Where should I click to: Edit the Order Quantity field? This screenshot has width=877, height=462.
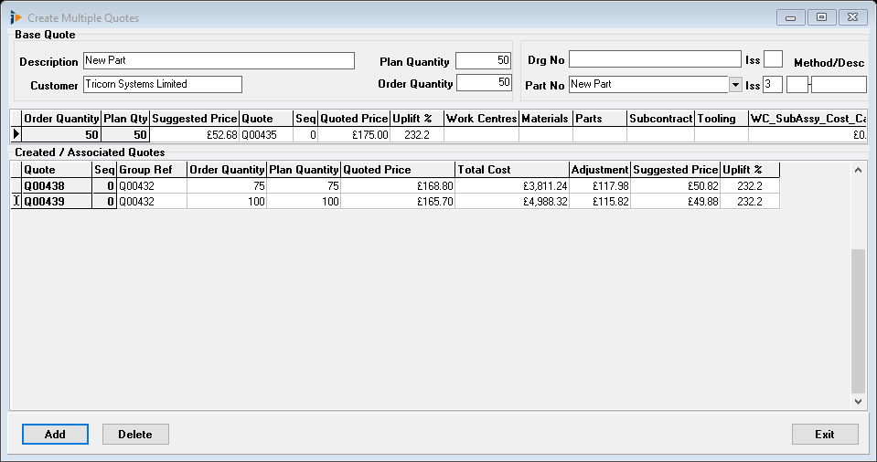[483, 83]
